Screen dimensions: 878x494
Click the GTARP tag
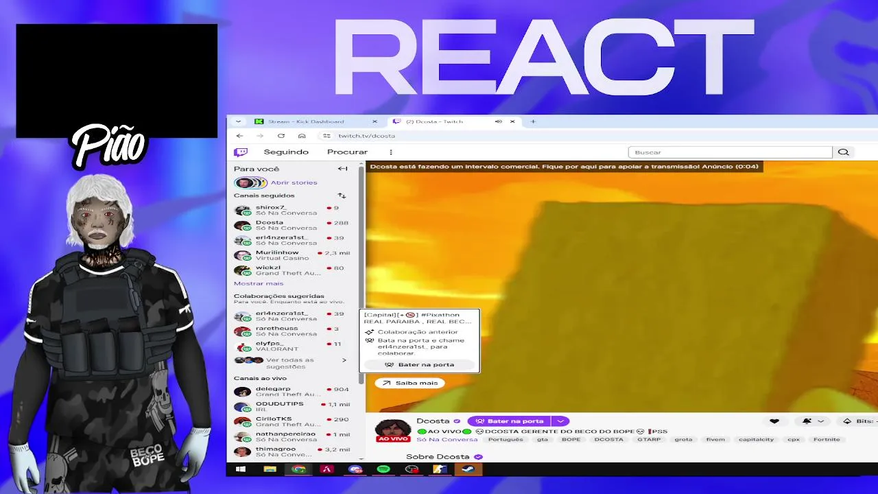(x=648, y=440)
